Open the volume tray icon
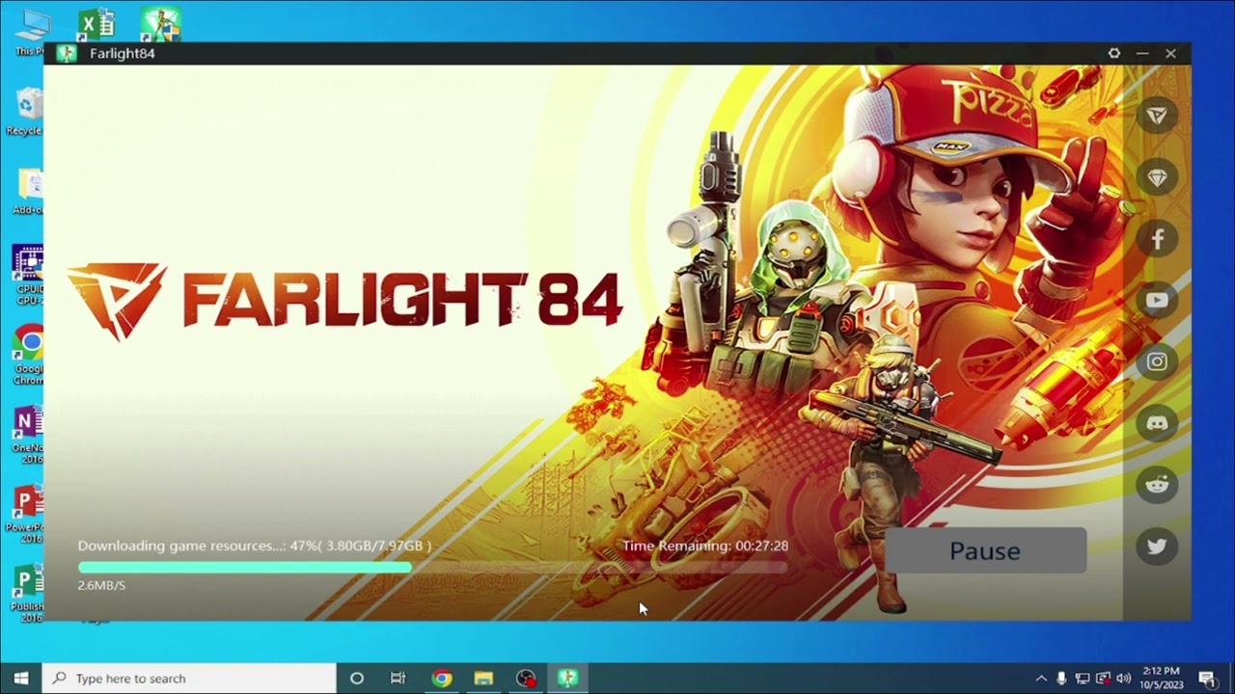 pos(1123,679)
